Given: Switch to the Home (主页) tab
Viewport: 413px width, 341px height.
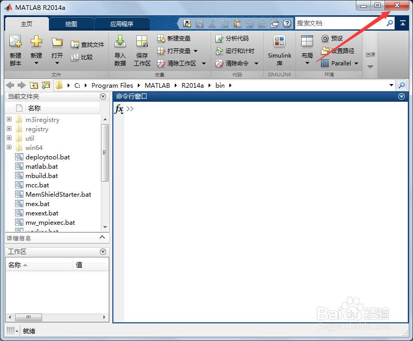Looking at the screenshot, I should click(x=27, y=24).
